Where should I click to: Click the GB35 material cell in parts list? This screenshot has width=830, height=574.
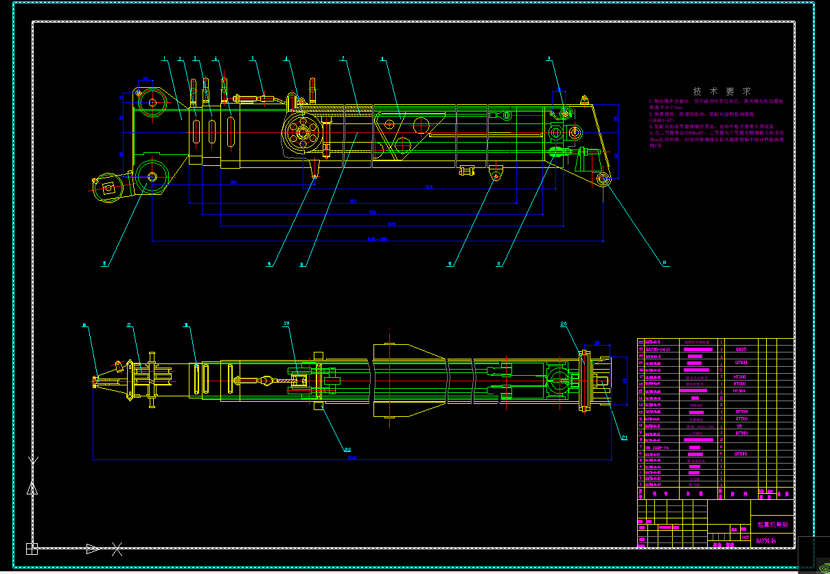tap(740, 348)
